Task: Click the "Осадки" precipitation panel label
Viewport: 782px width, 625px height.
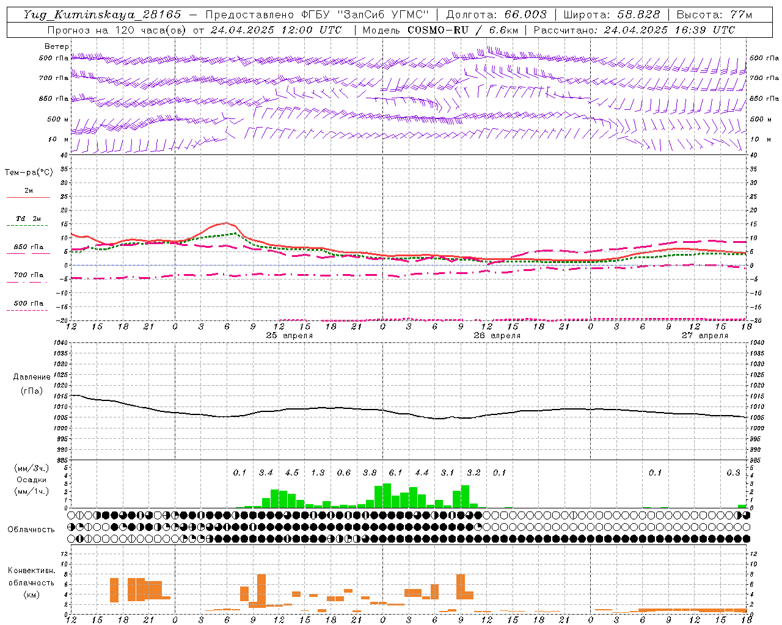Action: pyautogui.click(x=32, y=480)
